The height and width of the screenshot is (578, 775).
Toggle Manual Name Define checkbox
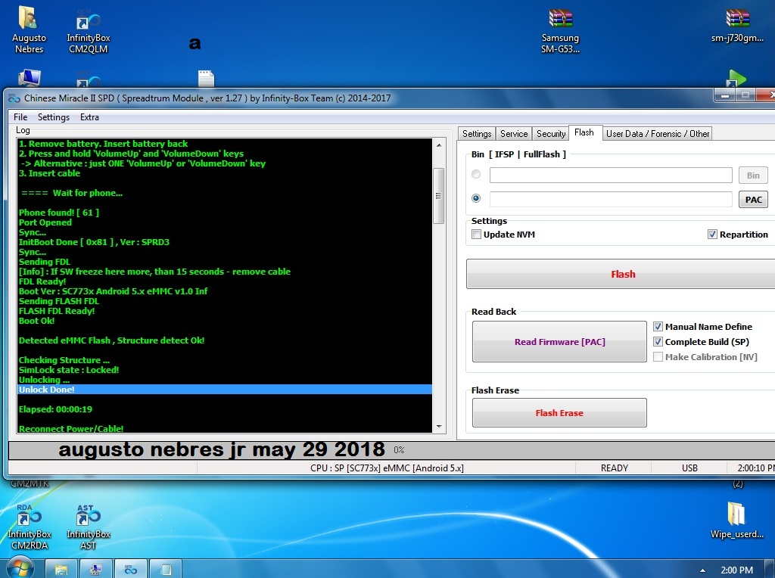pos(658,327)
